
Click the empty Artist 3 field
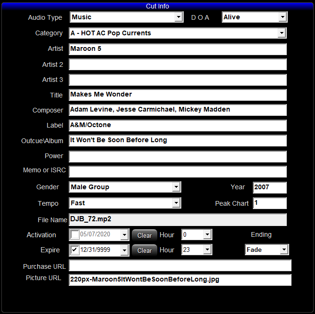(178, 80)
